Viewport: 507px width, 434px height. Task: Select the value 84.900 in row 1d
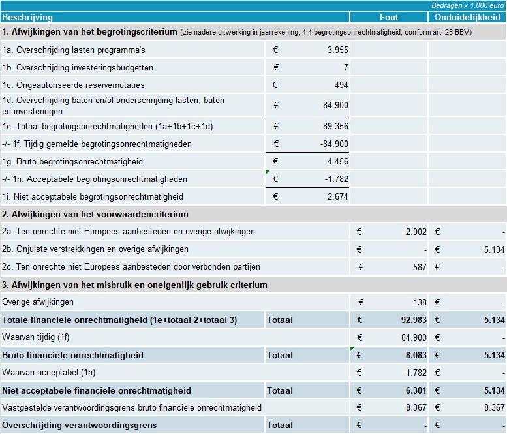pos(335,106)
